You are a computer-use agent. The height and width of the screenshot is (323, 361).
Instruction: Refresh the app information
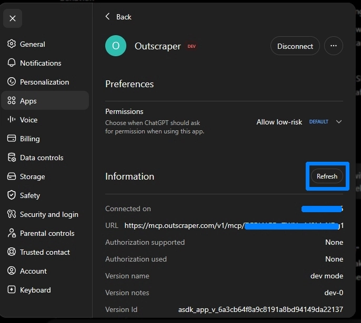327,176
